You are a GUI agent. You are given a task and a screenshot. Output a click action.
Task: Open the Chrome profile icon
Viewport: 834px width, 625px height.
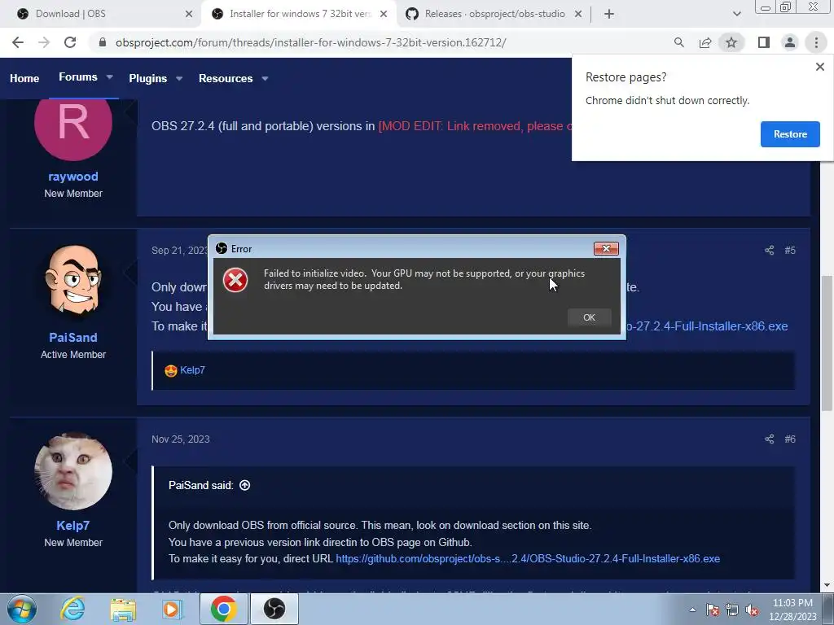click(x=790, y=42)
